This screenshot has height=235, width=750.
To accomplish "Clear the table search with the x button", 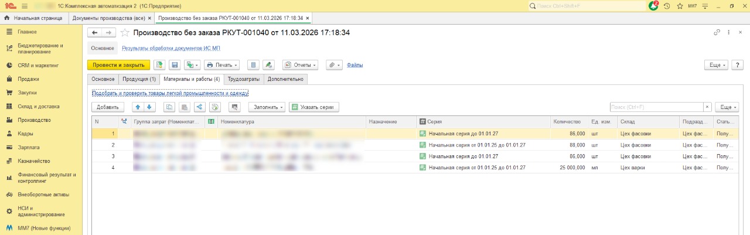I will [x=707, y=107].
